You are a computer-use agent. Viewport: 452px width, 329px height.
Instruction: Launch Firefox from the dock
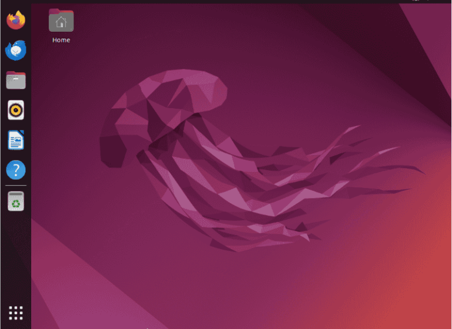coord(16,20)
